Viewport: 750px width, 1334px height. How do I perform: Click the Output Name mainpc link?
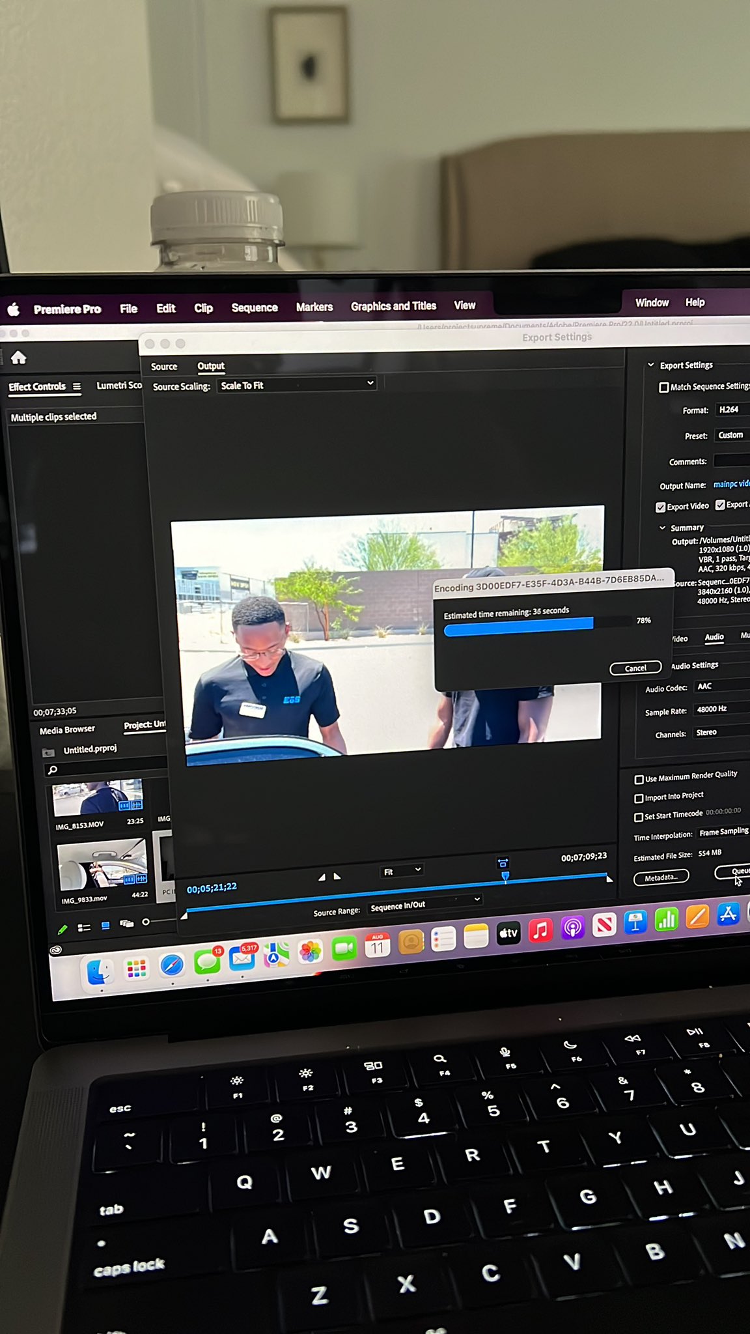[731, 484]
